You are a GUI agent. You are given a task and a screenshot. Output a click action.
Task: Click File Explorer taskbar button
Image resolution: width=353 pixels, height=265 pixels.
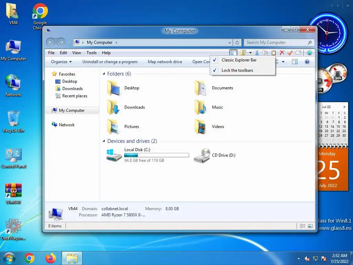point(72,258)
